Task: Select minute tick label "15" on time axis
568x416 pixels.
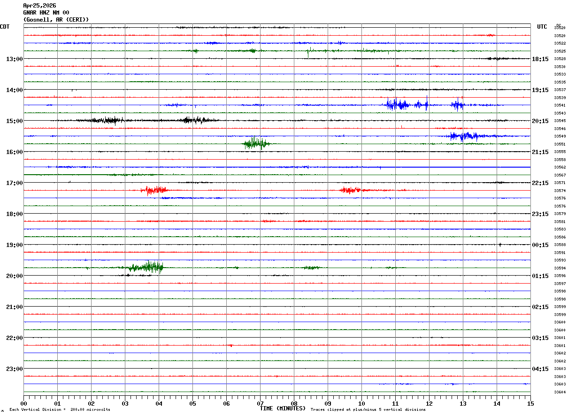Action: (x=530, y=404)
